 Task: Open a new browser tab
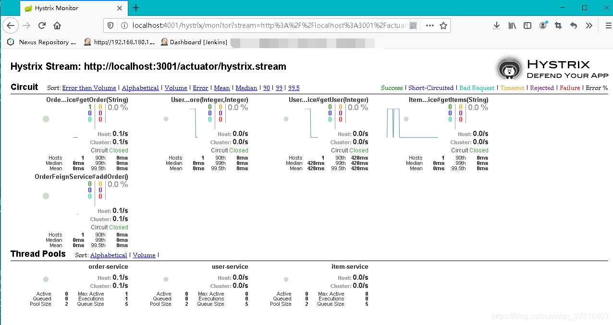[136, 8]
